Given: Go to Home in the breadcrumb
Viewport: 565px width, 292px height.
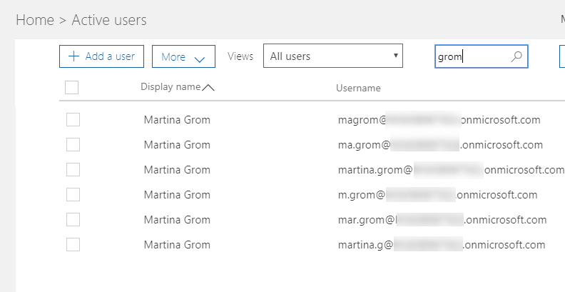Looking at the screenshot, I should 35,20.
